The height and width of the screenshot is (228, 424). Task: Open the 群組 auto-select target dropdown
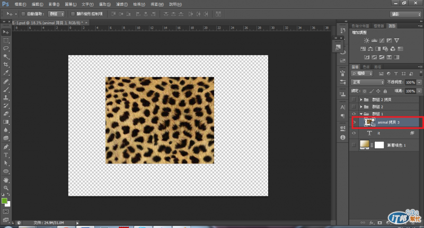click(56, 13)
